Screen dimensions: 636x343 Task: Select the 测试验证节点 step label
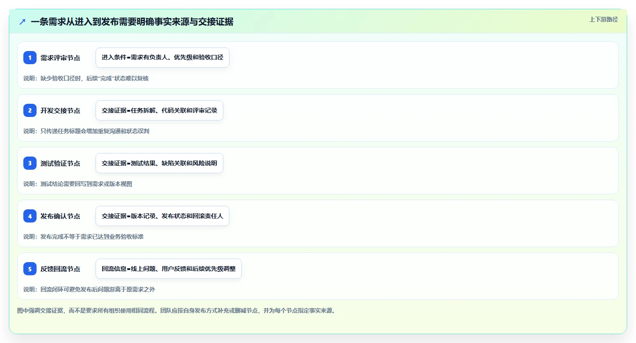[x=60, y=163]
